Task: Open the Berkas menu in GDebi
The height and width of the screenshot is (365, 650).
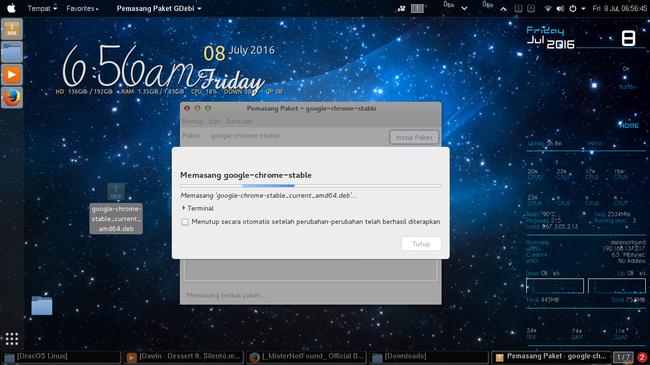Action: [192, 121]
